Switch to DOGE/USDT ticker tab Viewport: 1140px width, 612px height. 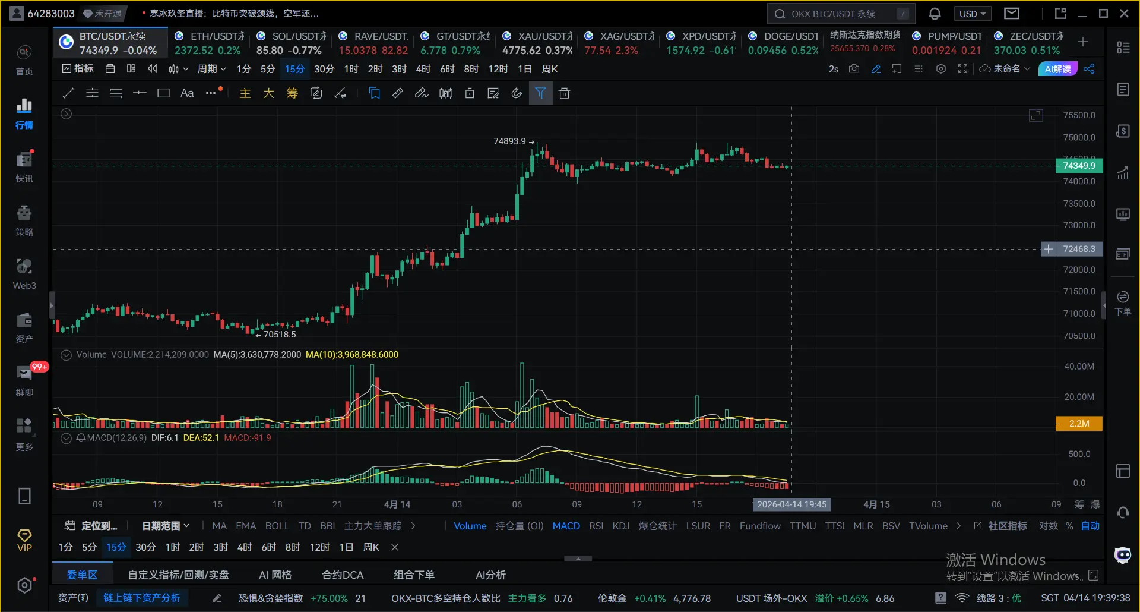pos(783,43)
